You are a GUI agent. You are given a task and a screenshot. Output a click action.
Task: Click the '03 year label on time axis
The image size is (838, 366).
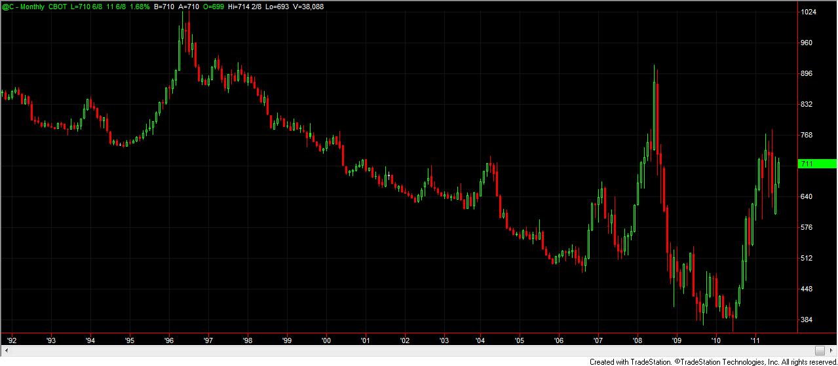click(x=444, y=340)
